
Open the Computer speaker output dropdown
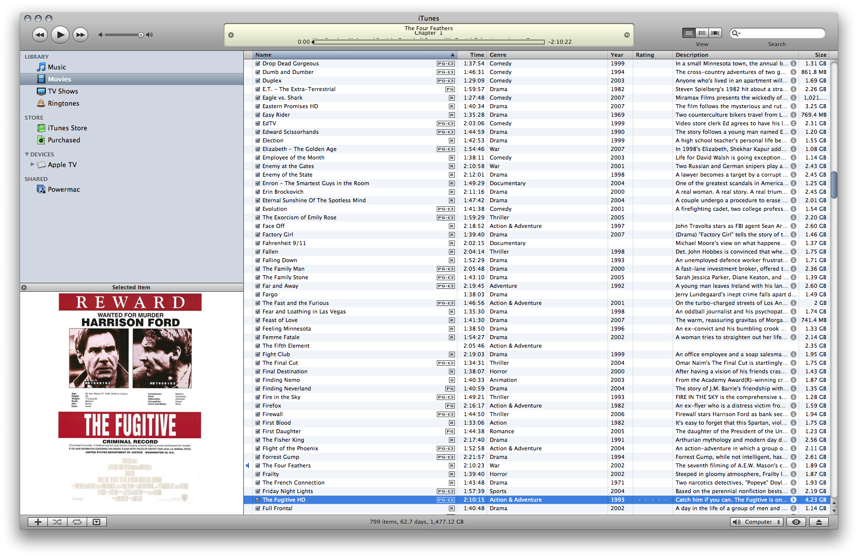757,522
